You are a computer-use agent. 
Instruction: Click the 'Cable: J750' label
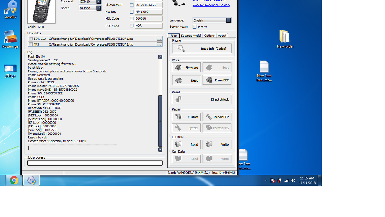point(36,27)
